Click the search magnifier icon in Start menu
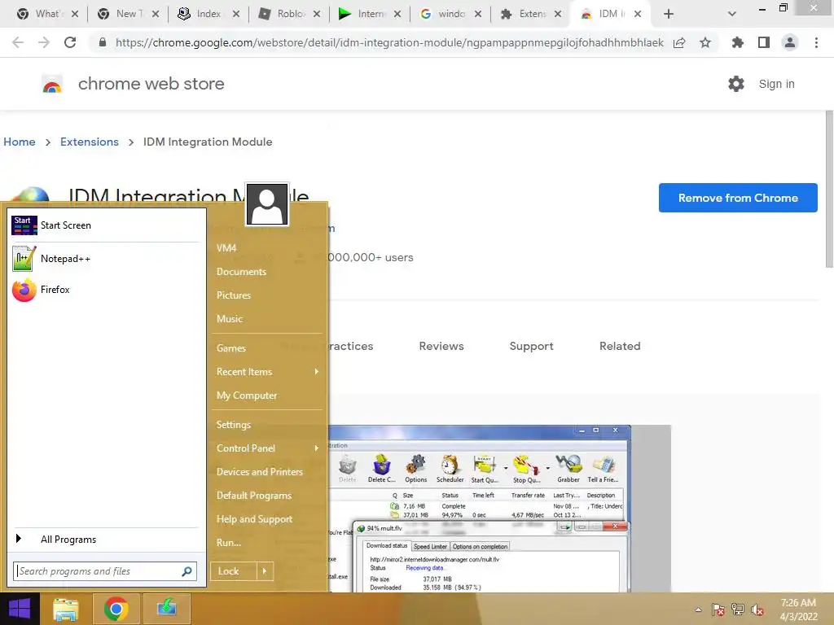This screenshot has width=834, height=625. coord(187,571)
